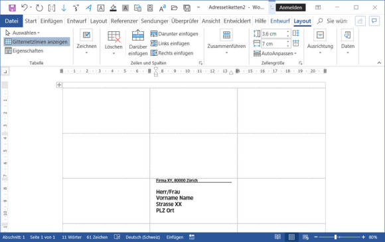Viewport: 385px width, 242px height.
Task: Open the Datei menu
Action: tap(11, 21)
